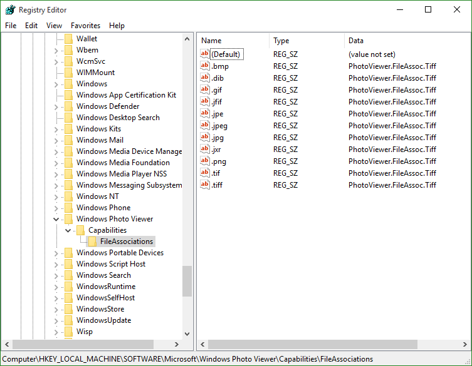The image size is (472, 366).
Task: Select the WindowsRuntime key
Action: click(106, 287)
